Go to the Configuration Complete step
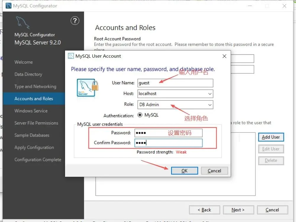Screen dimensions: 296x222 [x=38, y=160]
